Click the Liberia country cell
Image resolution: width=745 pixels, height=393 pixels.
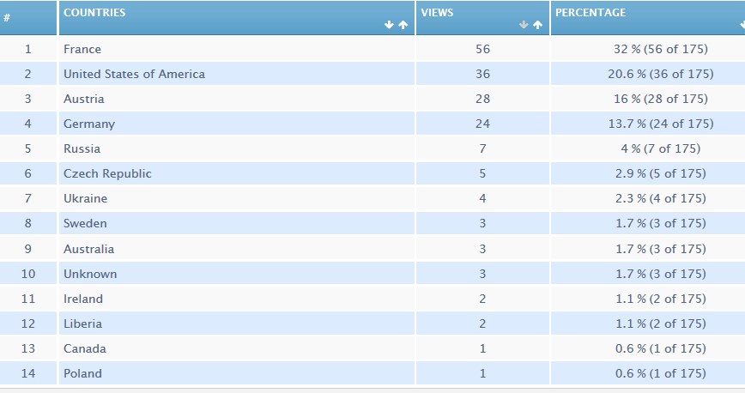click(82, 324)
